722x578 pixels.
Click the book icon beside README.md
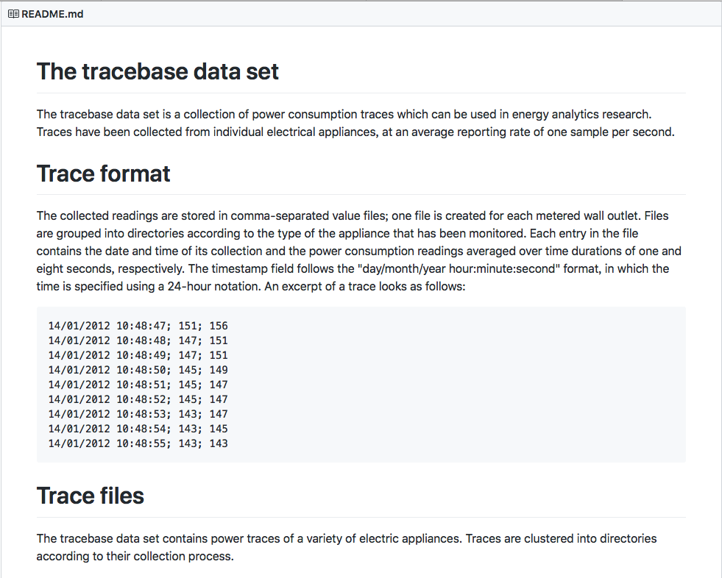pyautogui.click(x=15, y=13)
